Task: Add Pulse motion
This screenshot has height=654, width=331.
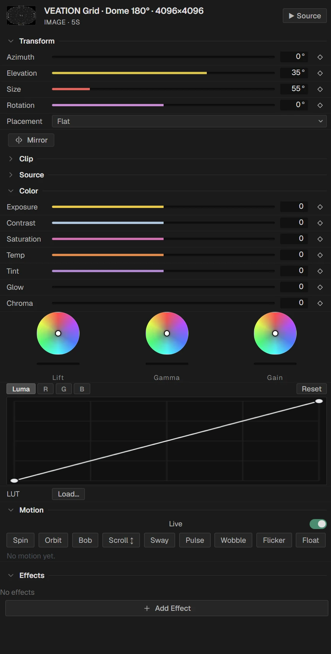Action: coord(195,540)
